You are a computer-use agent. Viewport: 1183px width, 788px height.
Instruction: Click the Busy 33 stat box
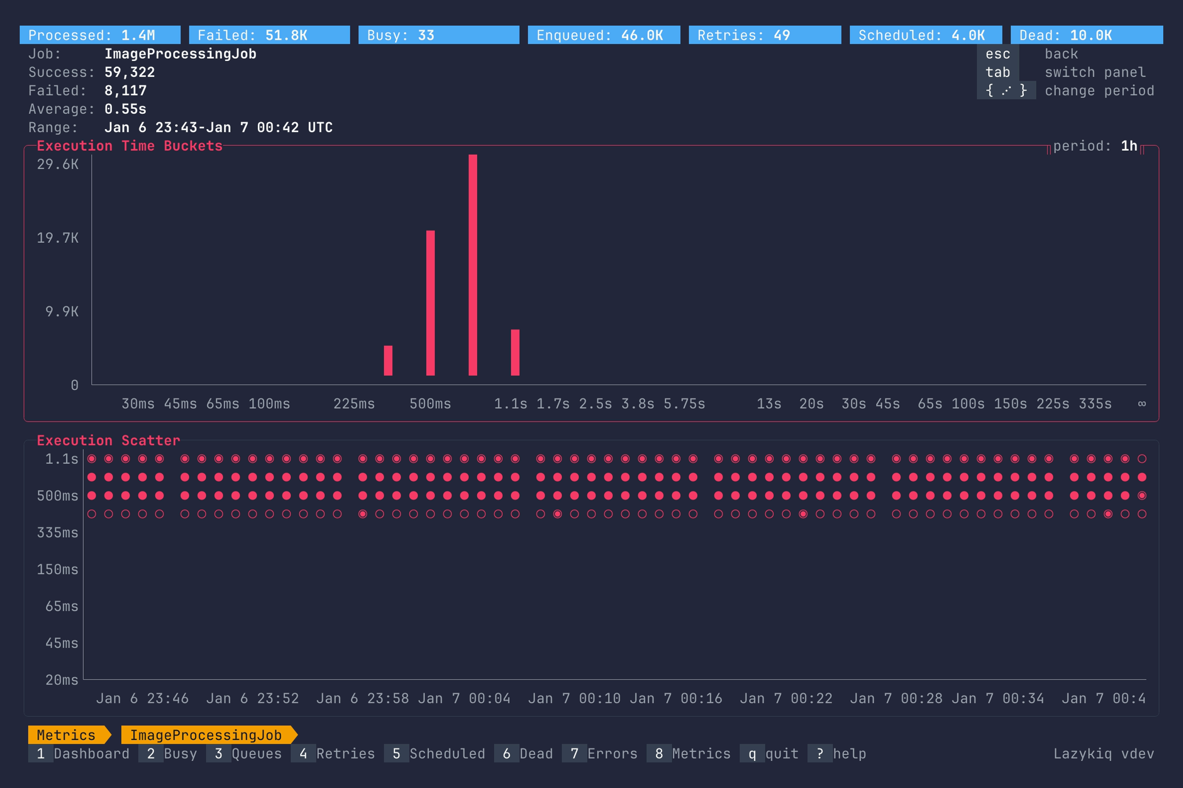point(438,34)
